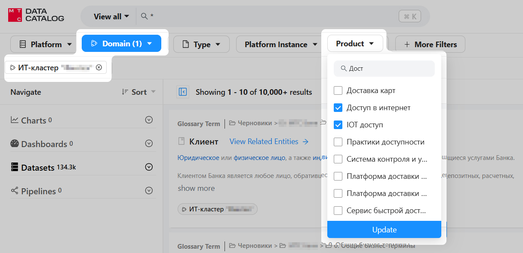Uncheck the Доступ в интернет option

pos(338,108)
